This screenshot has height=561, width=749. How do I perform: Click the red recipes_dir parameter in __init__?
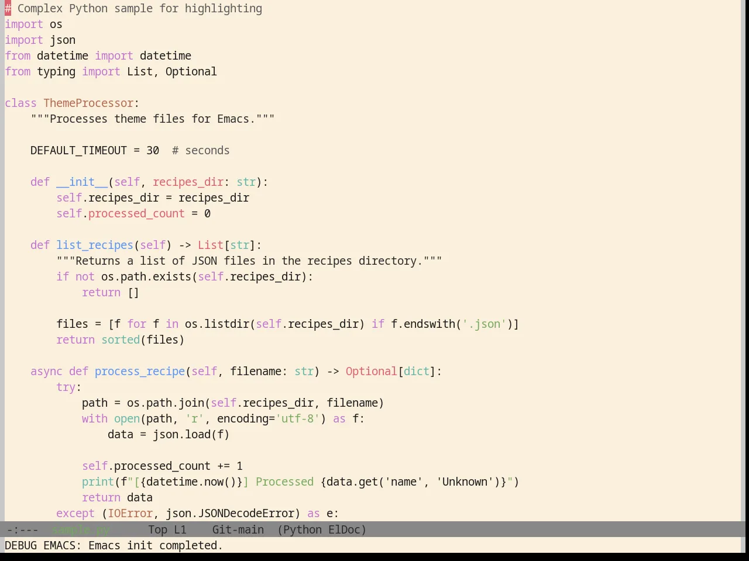click(x=188, y=182)
